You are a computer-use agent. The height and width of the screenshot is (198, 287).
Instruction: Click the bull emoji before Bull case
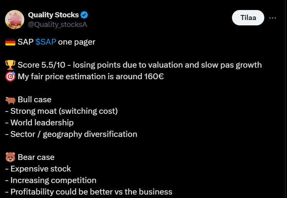pyautogui.click(x=10, y=100)
